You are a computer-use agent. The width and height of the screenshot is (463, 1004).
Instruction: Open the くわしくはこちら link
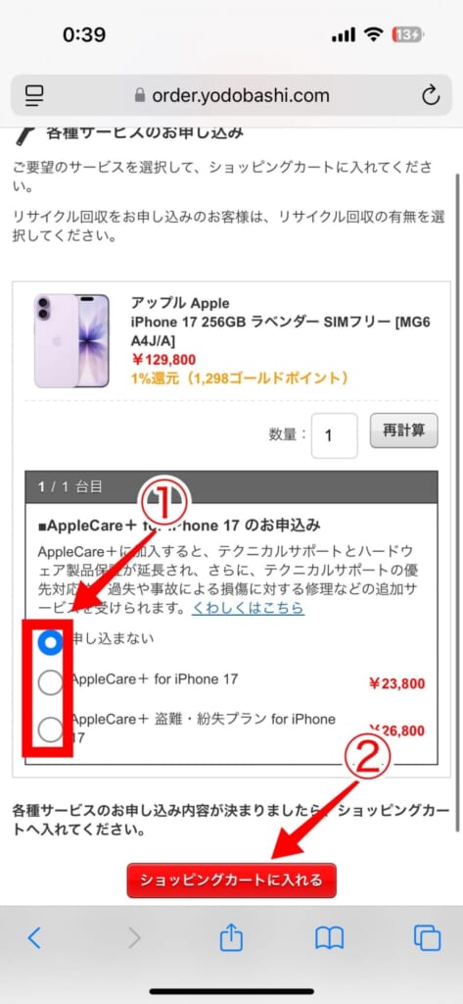(248, 608)
